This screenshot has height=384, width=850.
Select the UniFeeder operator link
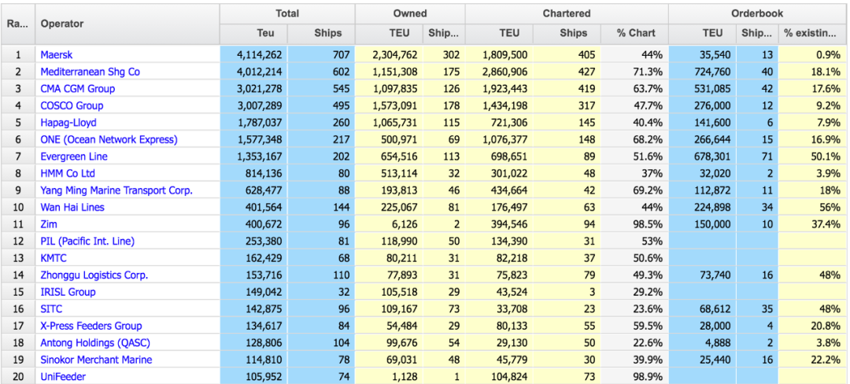point(63,377)
